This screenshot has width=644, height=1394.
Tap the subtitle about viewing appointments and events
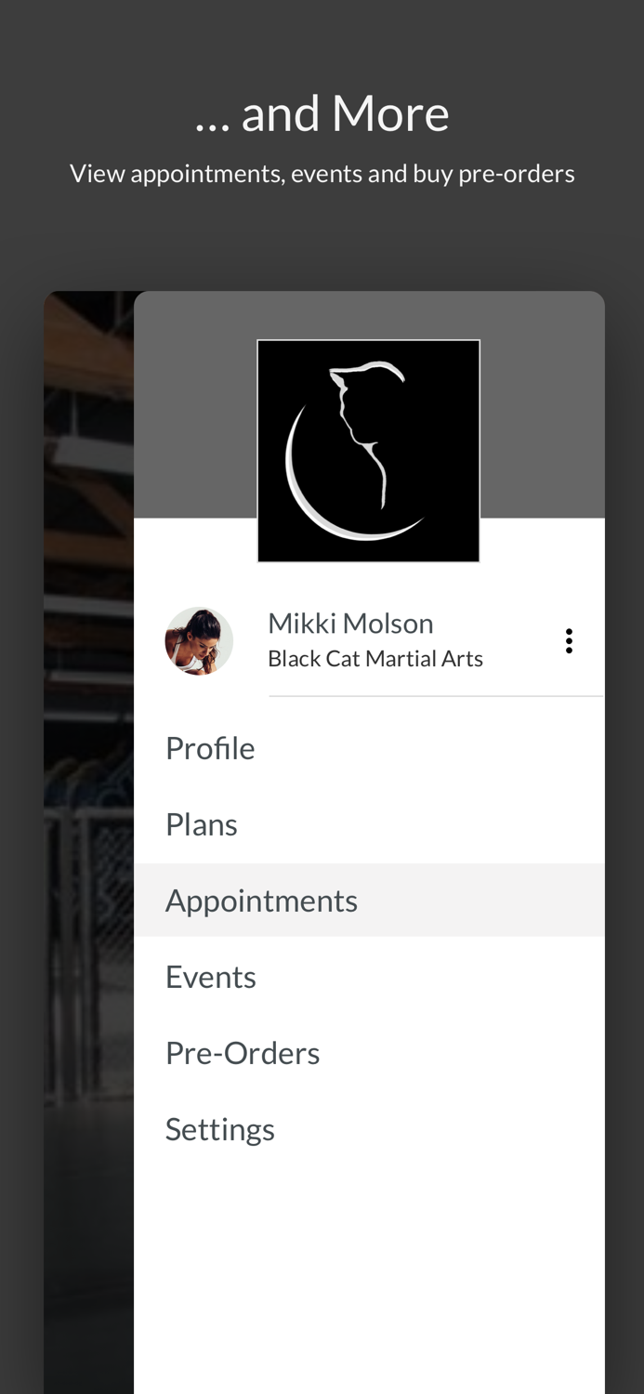[x=322, y=171]
